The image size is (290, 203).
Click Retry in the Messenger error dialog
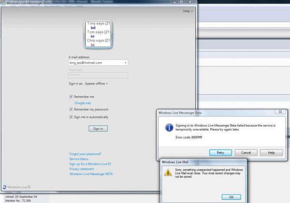[x=221, y=152]
